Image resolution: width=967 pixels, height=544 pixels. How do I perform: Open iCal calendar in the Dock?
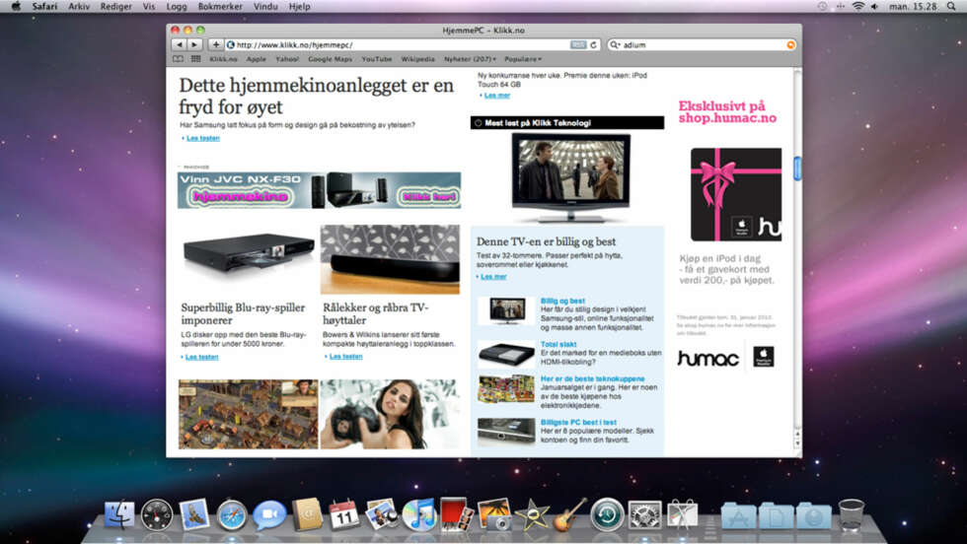[x=344, y=514]
